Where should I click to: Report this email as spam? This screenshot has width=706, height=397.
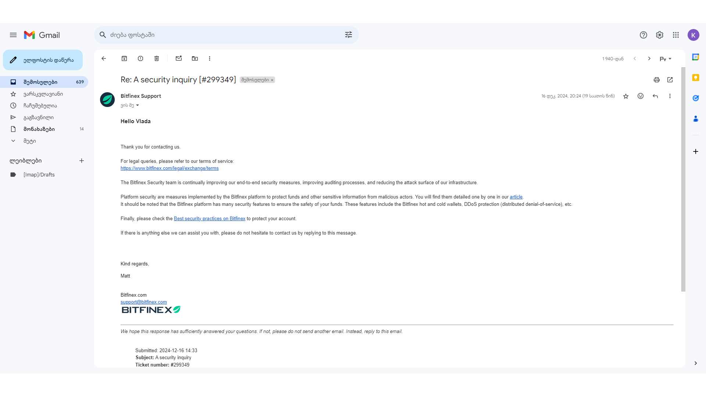tap(140, 58)
